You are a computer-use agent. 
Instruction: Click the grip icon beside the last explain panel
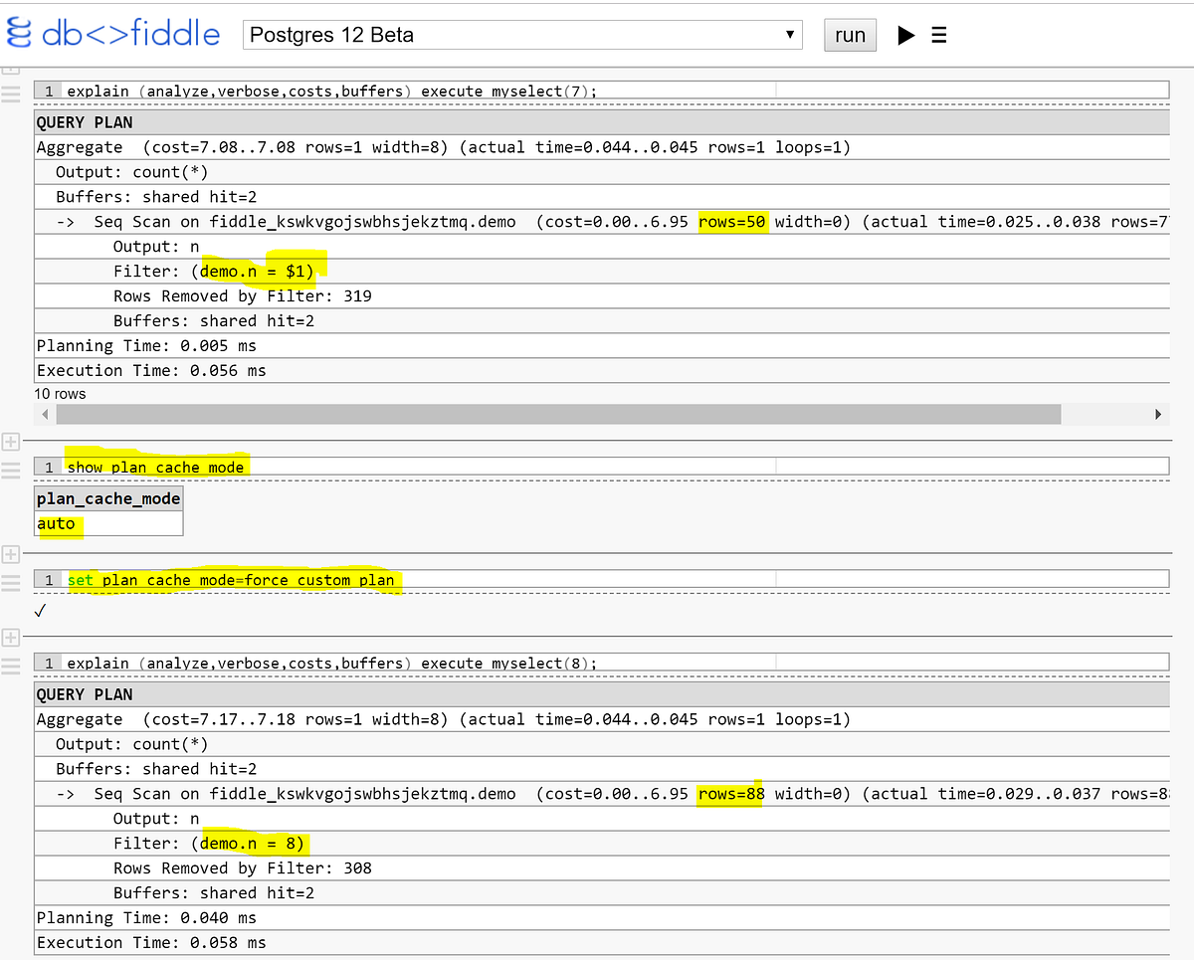coord(12,665)
